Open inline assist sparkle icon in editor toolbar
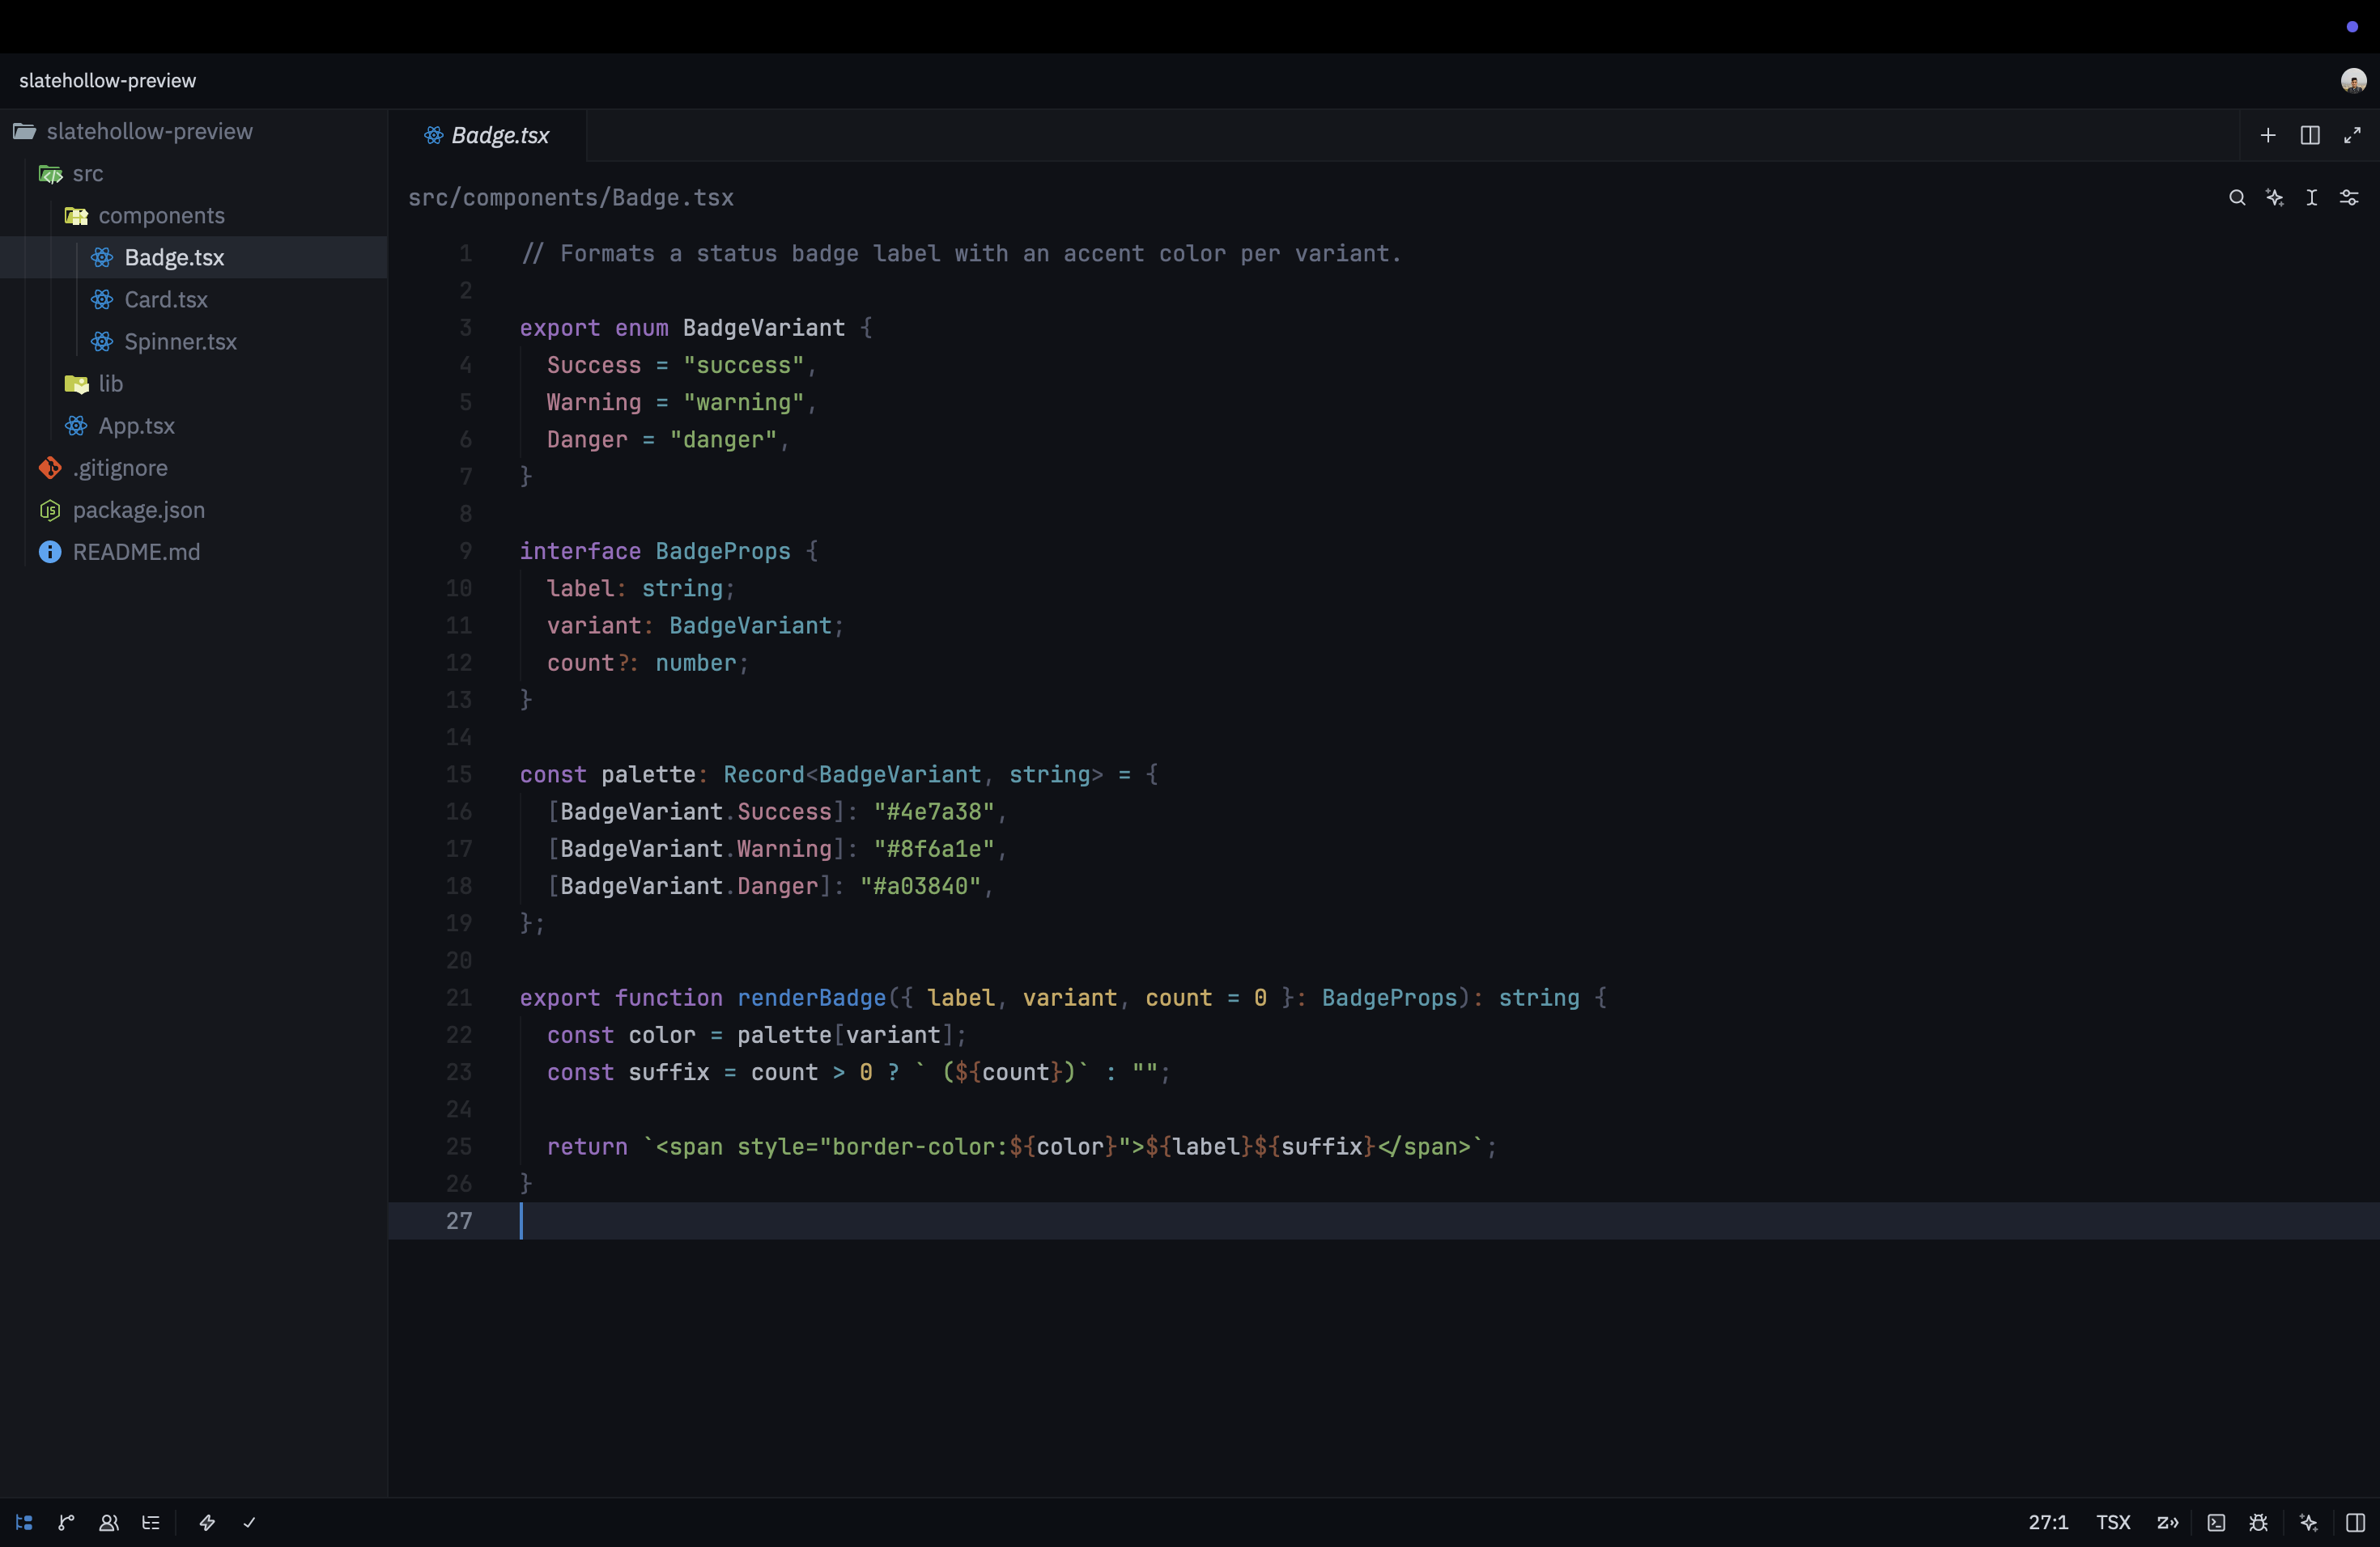The image size is (2380, 1547). click(x=2275, y=198)
